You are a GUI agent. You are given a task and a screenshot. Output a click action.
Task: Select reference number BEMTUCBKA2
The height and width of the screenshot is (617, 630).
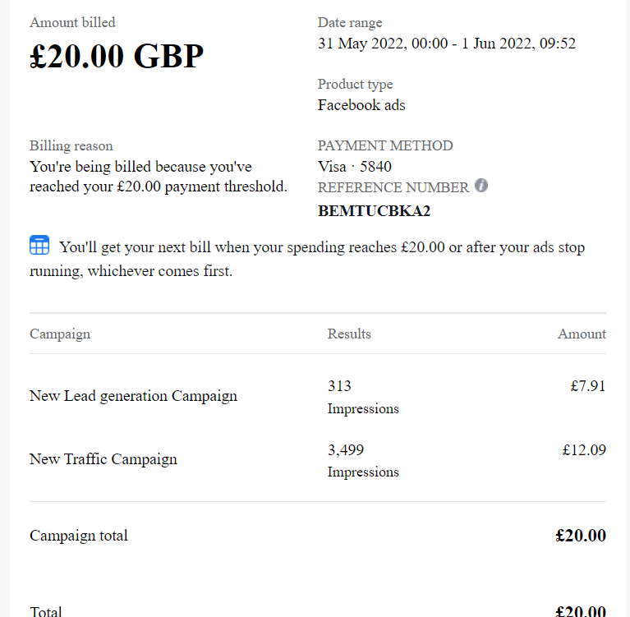pyautogui.click(x=374, y=211)
